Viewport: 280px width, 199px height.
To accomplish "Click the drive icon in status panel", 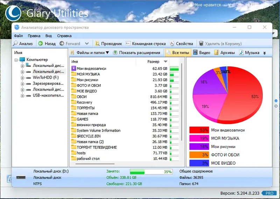I will 21,177.
